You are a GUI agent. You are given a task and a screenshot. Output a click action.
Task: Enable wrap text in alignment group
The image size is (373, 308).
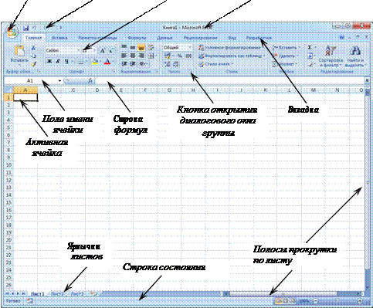151,47
